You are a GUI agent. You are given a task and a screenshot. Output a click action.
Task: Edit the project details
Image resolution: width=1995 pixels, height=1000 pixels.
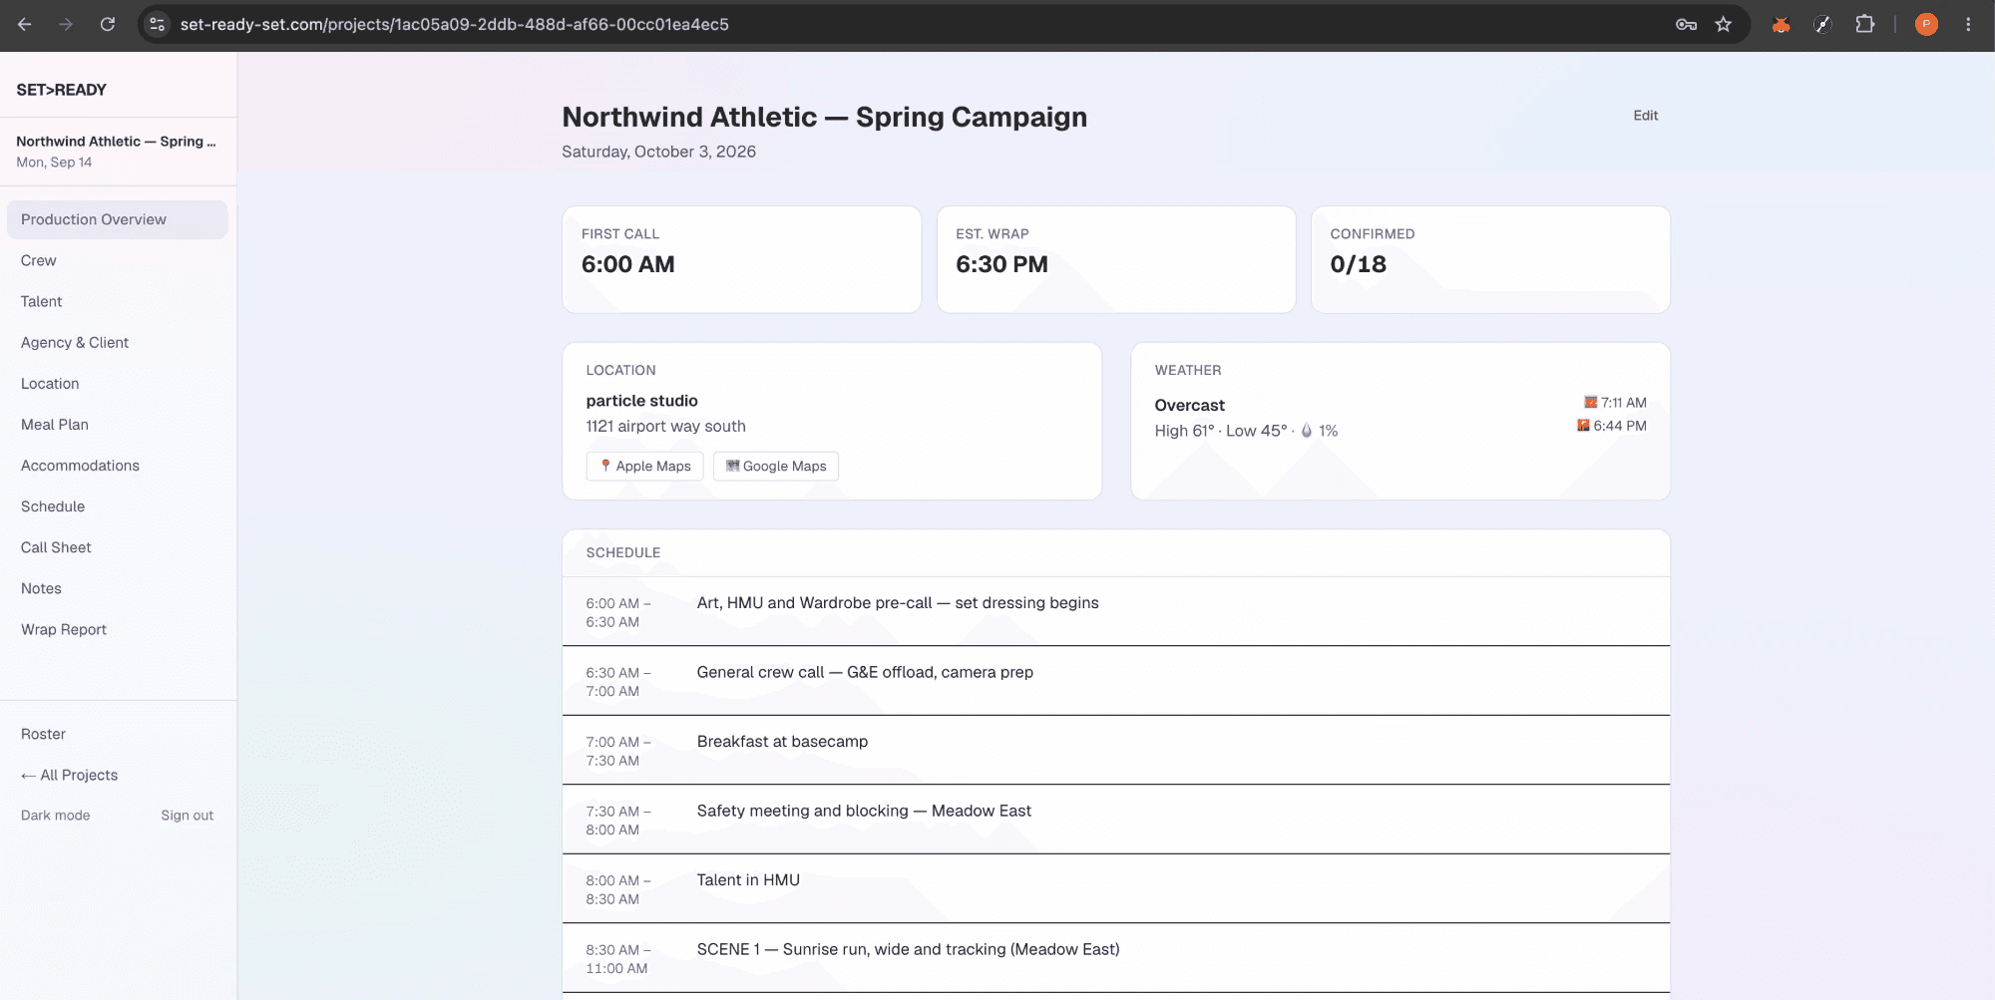[x=1645, y=116]
